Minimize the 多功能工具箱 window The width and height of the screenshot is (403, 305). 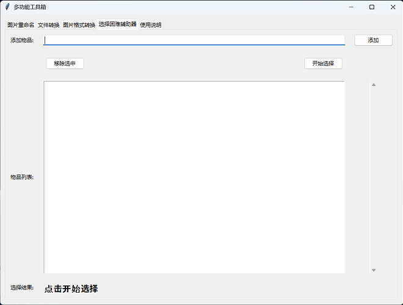click(351, 7)
